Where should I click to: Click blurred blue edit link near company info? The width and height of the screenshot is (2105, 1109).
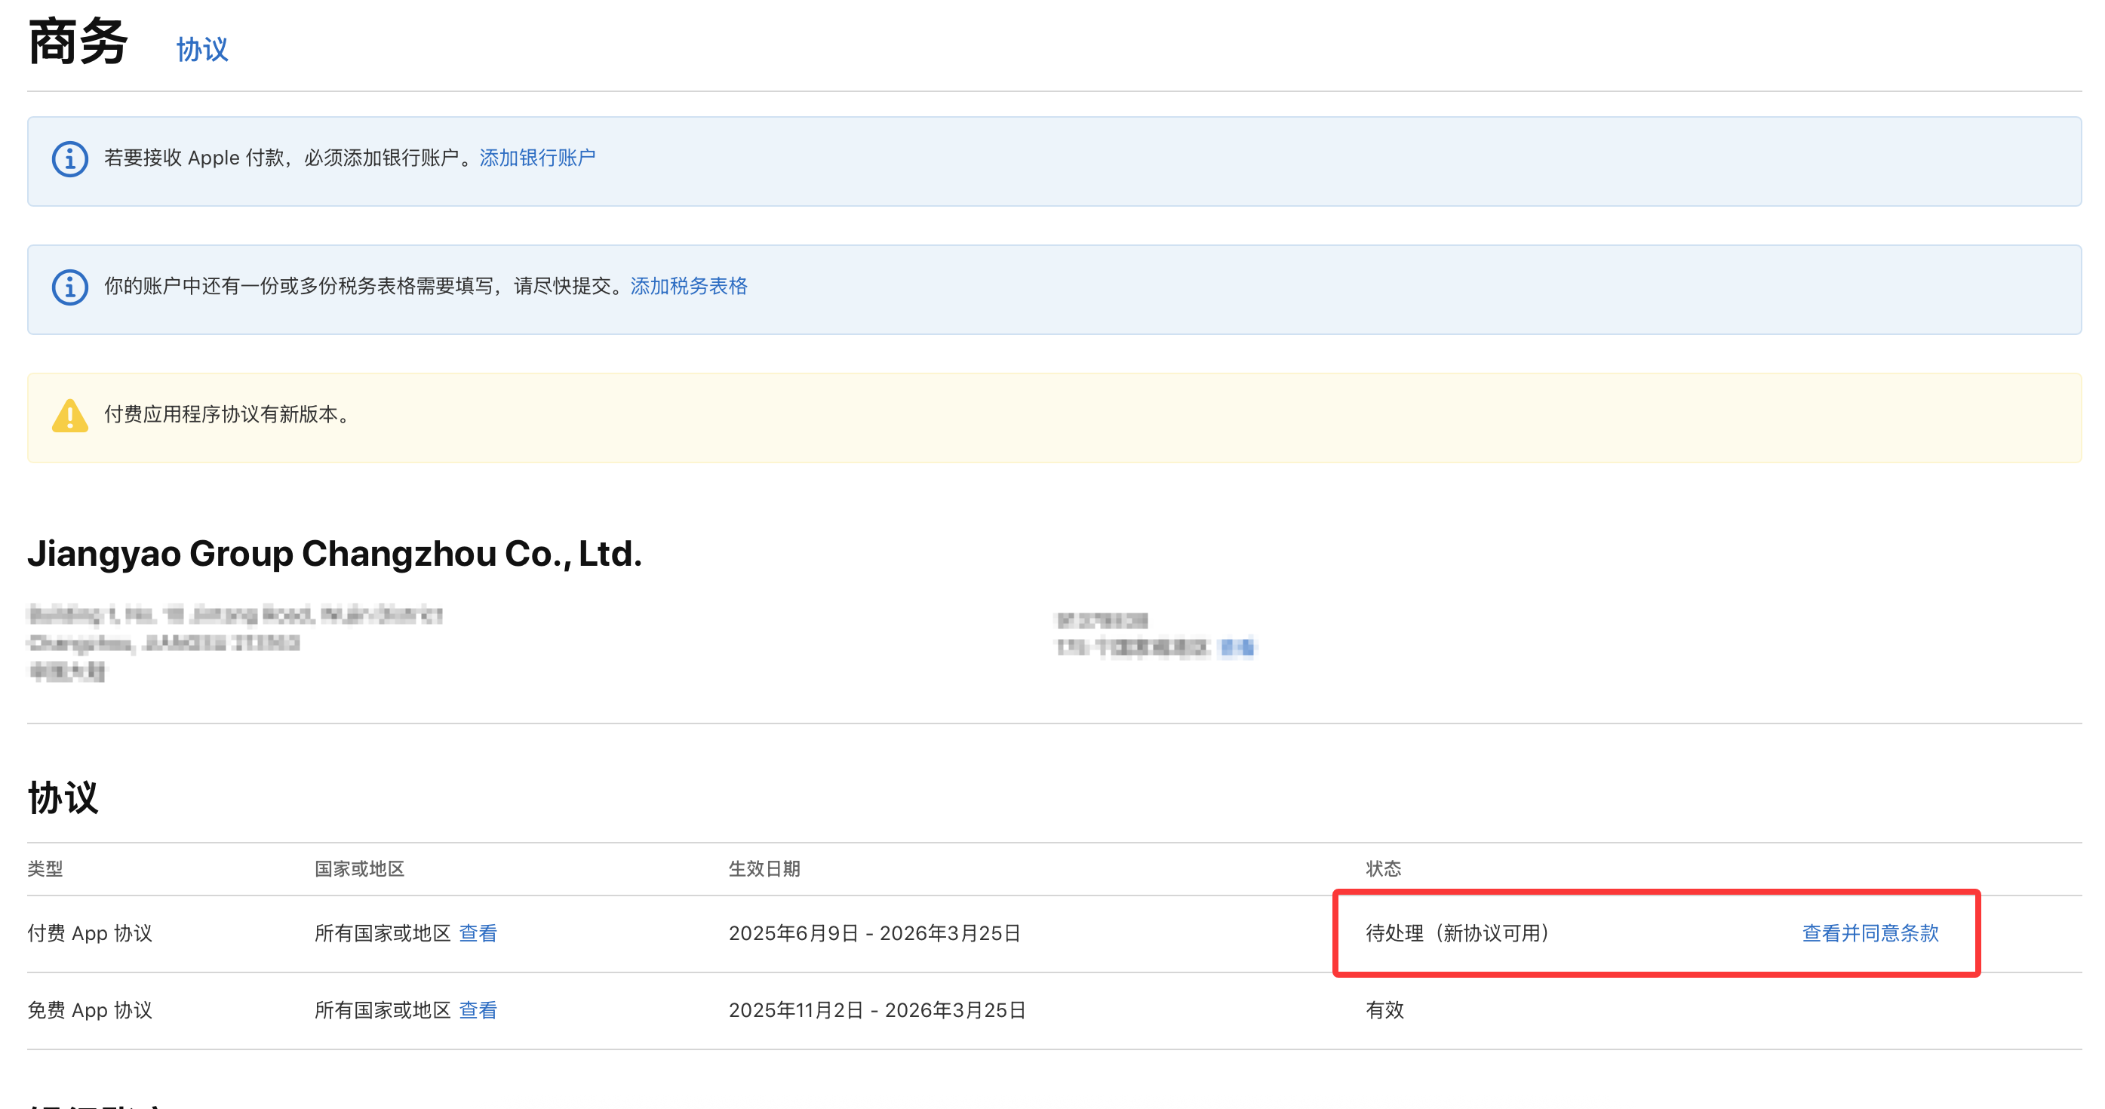[x=1237, y=647]
